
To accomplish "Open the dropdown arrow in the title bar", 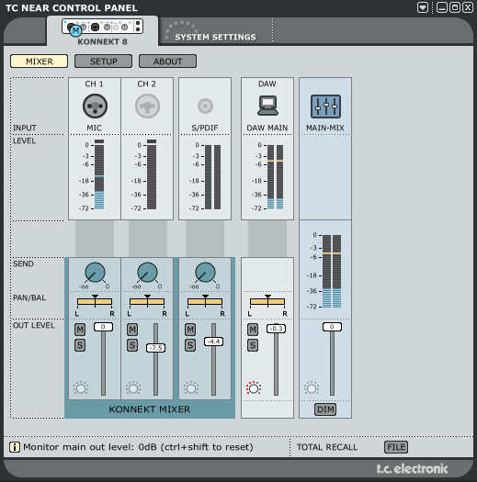I will (x=423, y=7).
